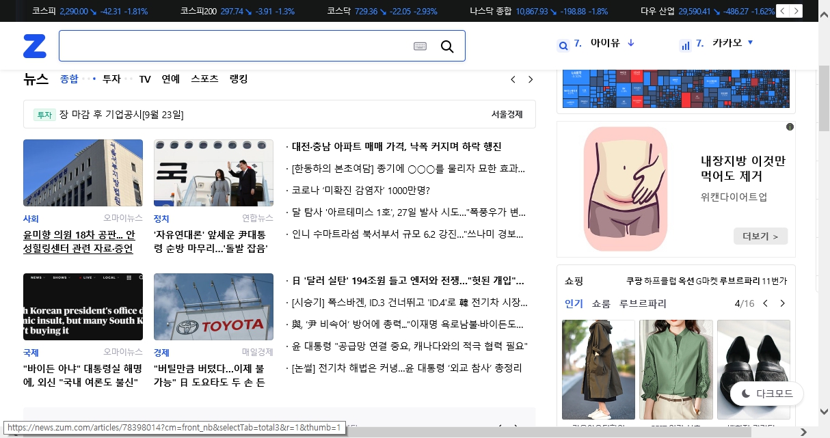Viewport: 830px width, 438px height.
Task: Open the 윤 대통령 "공급망 연결 중요" headline
Action: pos(410,346)
